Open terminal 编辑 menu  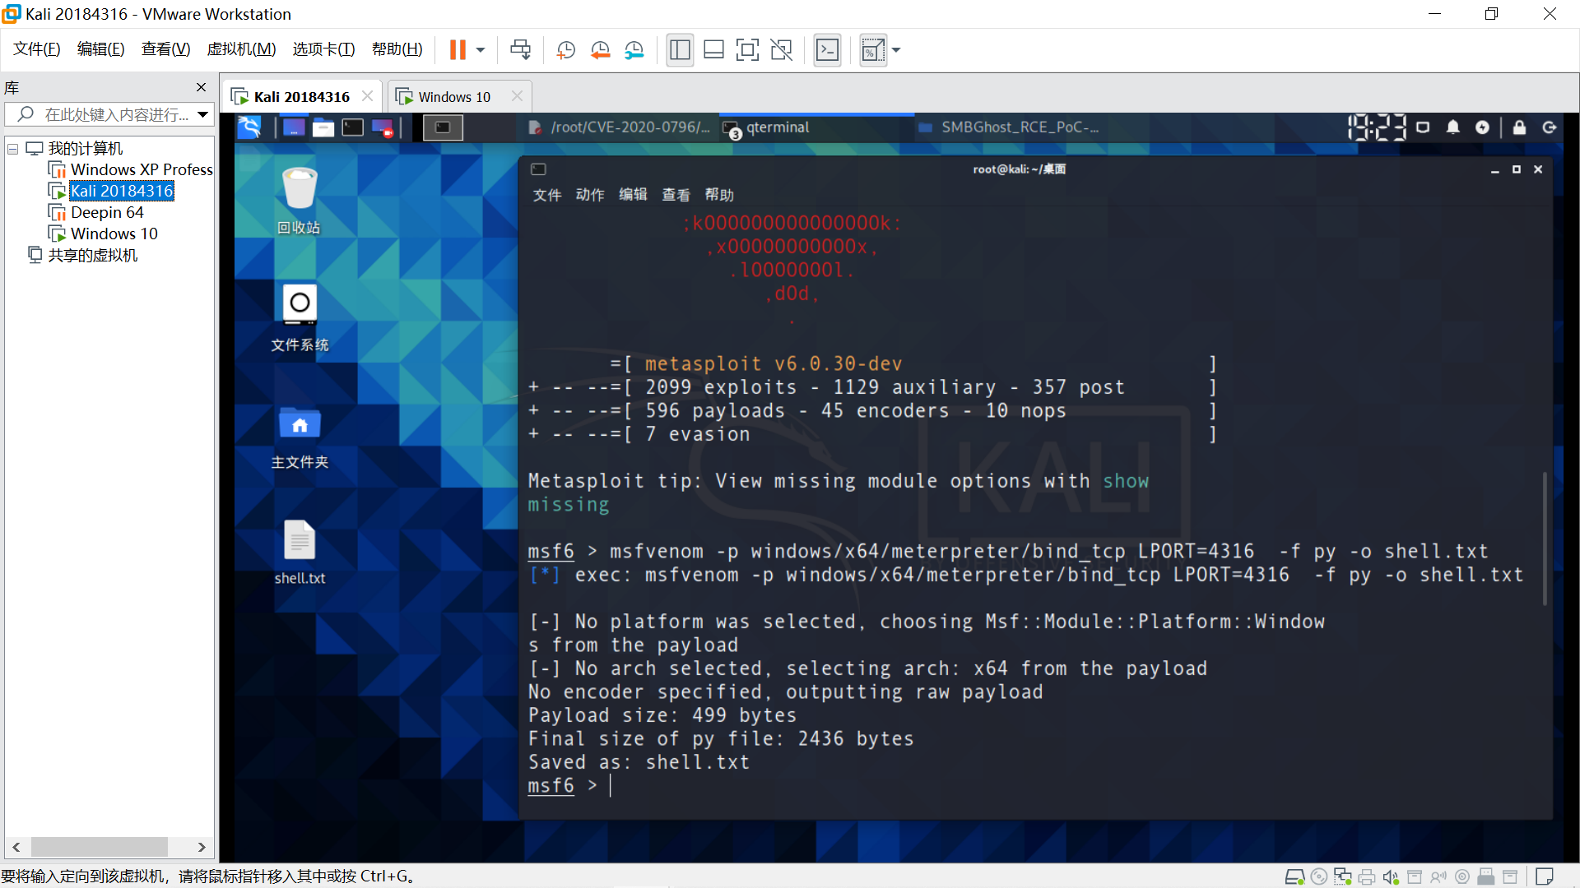[633, 195]
